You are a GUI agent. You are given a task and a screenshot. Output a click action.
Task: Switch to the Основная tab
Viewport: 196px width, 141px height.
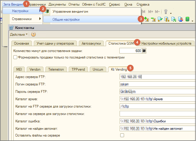click(x=22, y=43)
